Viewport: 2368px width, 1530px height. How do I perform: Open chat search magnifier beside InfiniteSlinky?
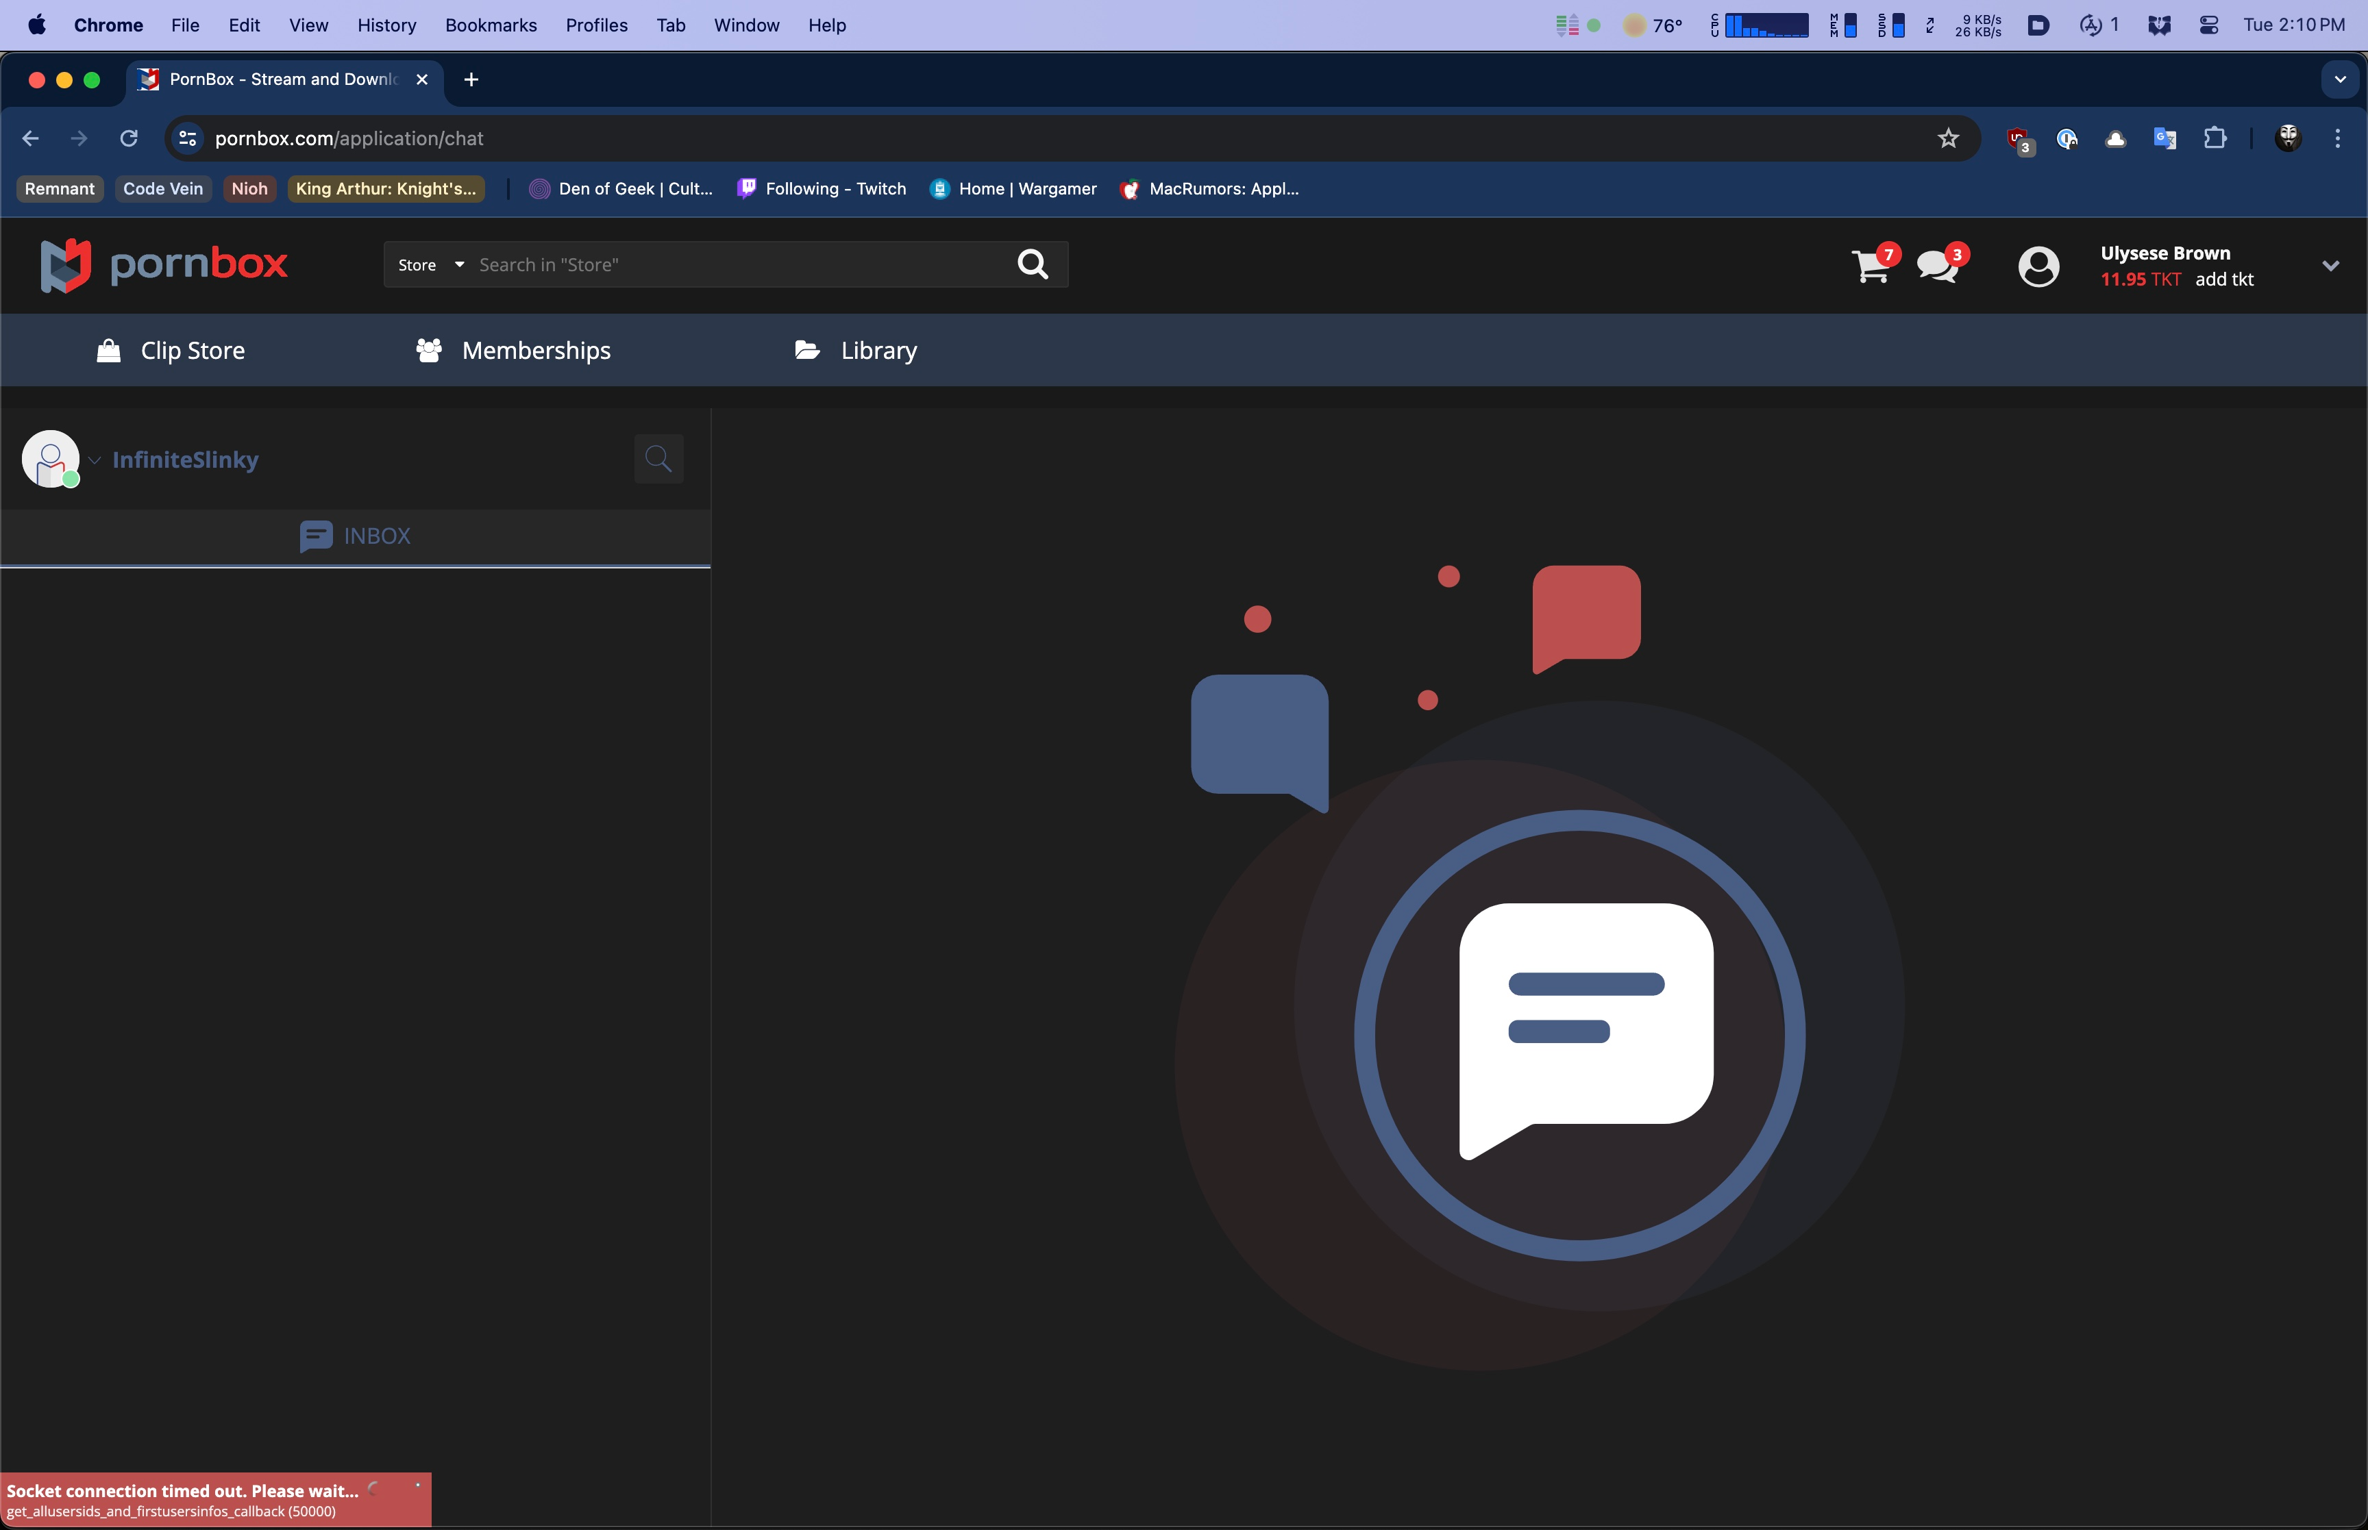658,458
